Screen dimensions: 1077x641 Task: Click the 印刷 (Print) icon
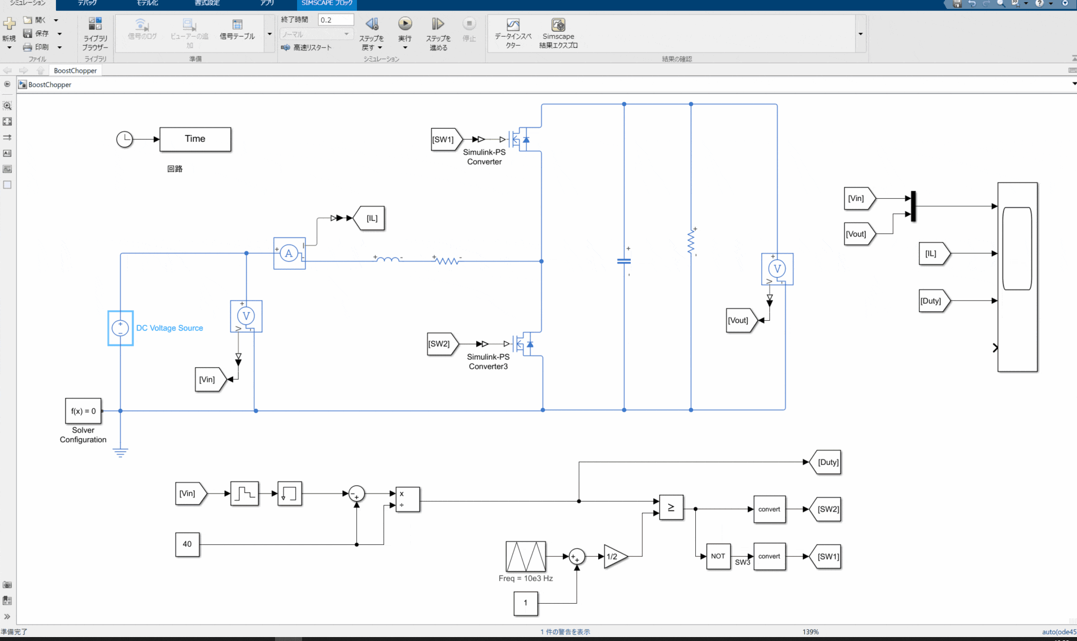[x=28, y=47]
